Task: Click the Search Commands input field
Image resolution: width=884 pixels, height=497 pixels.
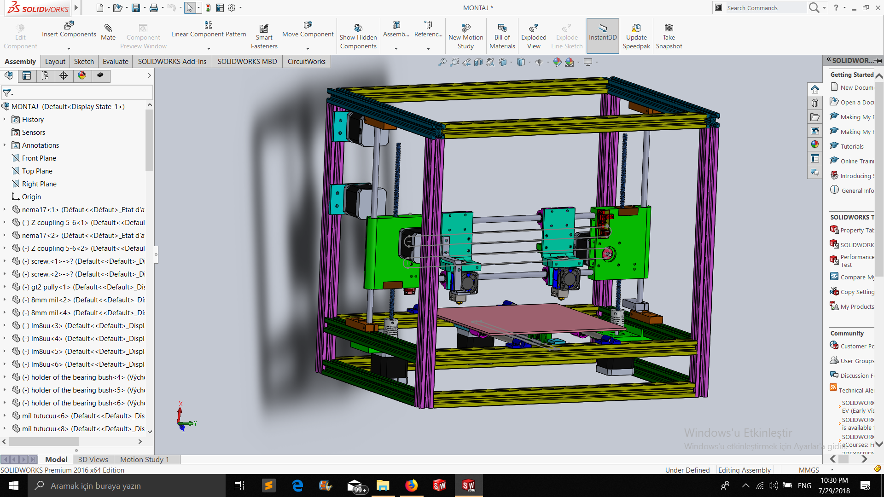Action: point(765,8)
